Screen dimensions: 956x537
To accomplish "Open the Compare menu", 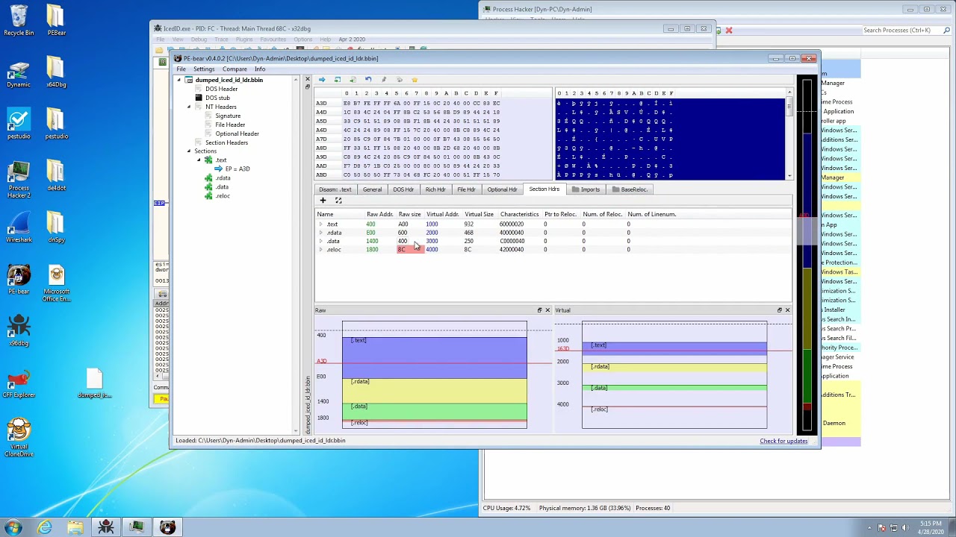I will click(x=235, y=69).
